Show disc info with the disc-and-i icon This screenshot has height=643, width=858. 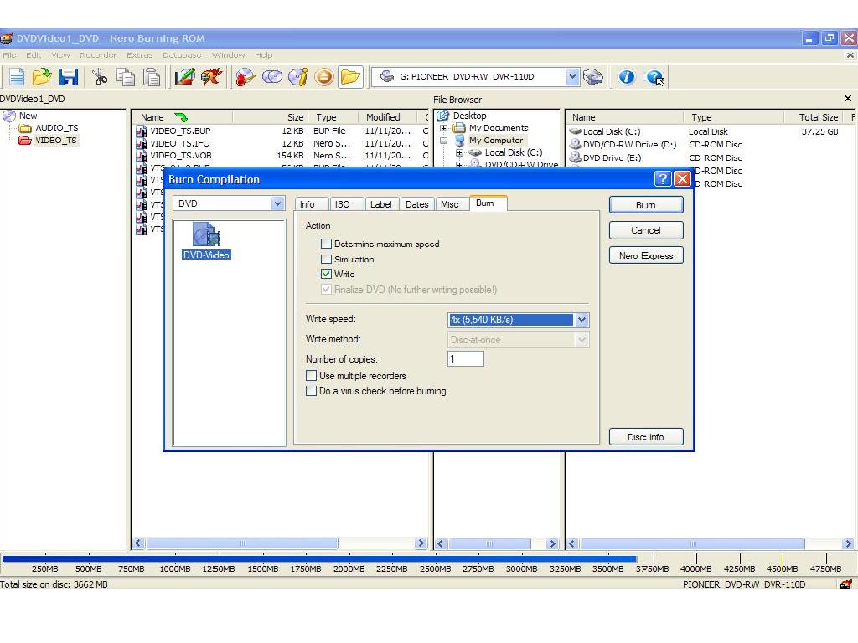coord(298,77)
